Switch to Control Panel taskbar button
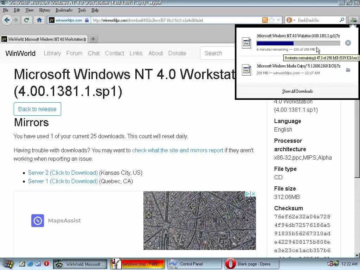Image resolution: width=360 pixels, height=270 pixels. tap(195, 264)
